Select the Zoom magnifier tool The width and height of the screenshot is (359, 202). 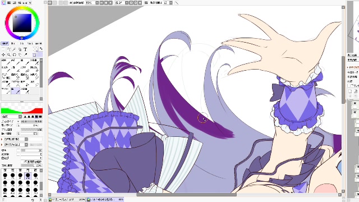point(9,55)
